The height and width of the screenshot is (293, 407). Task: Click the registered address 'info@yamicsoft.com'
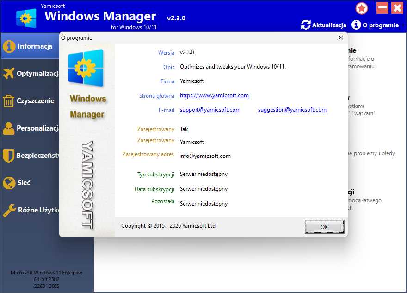click(x=205, y=156)
